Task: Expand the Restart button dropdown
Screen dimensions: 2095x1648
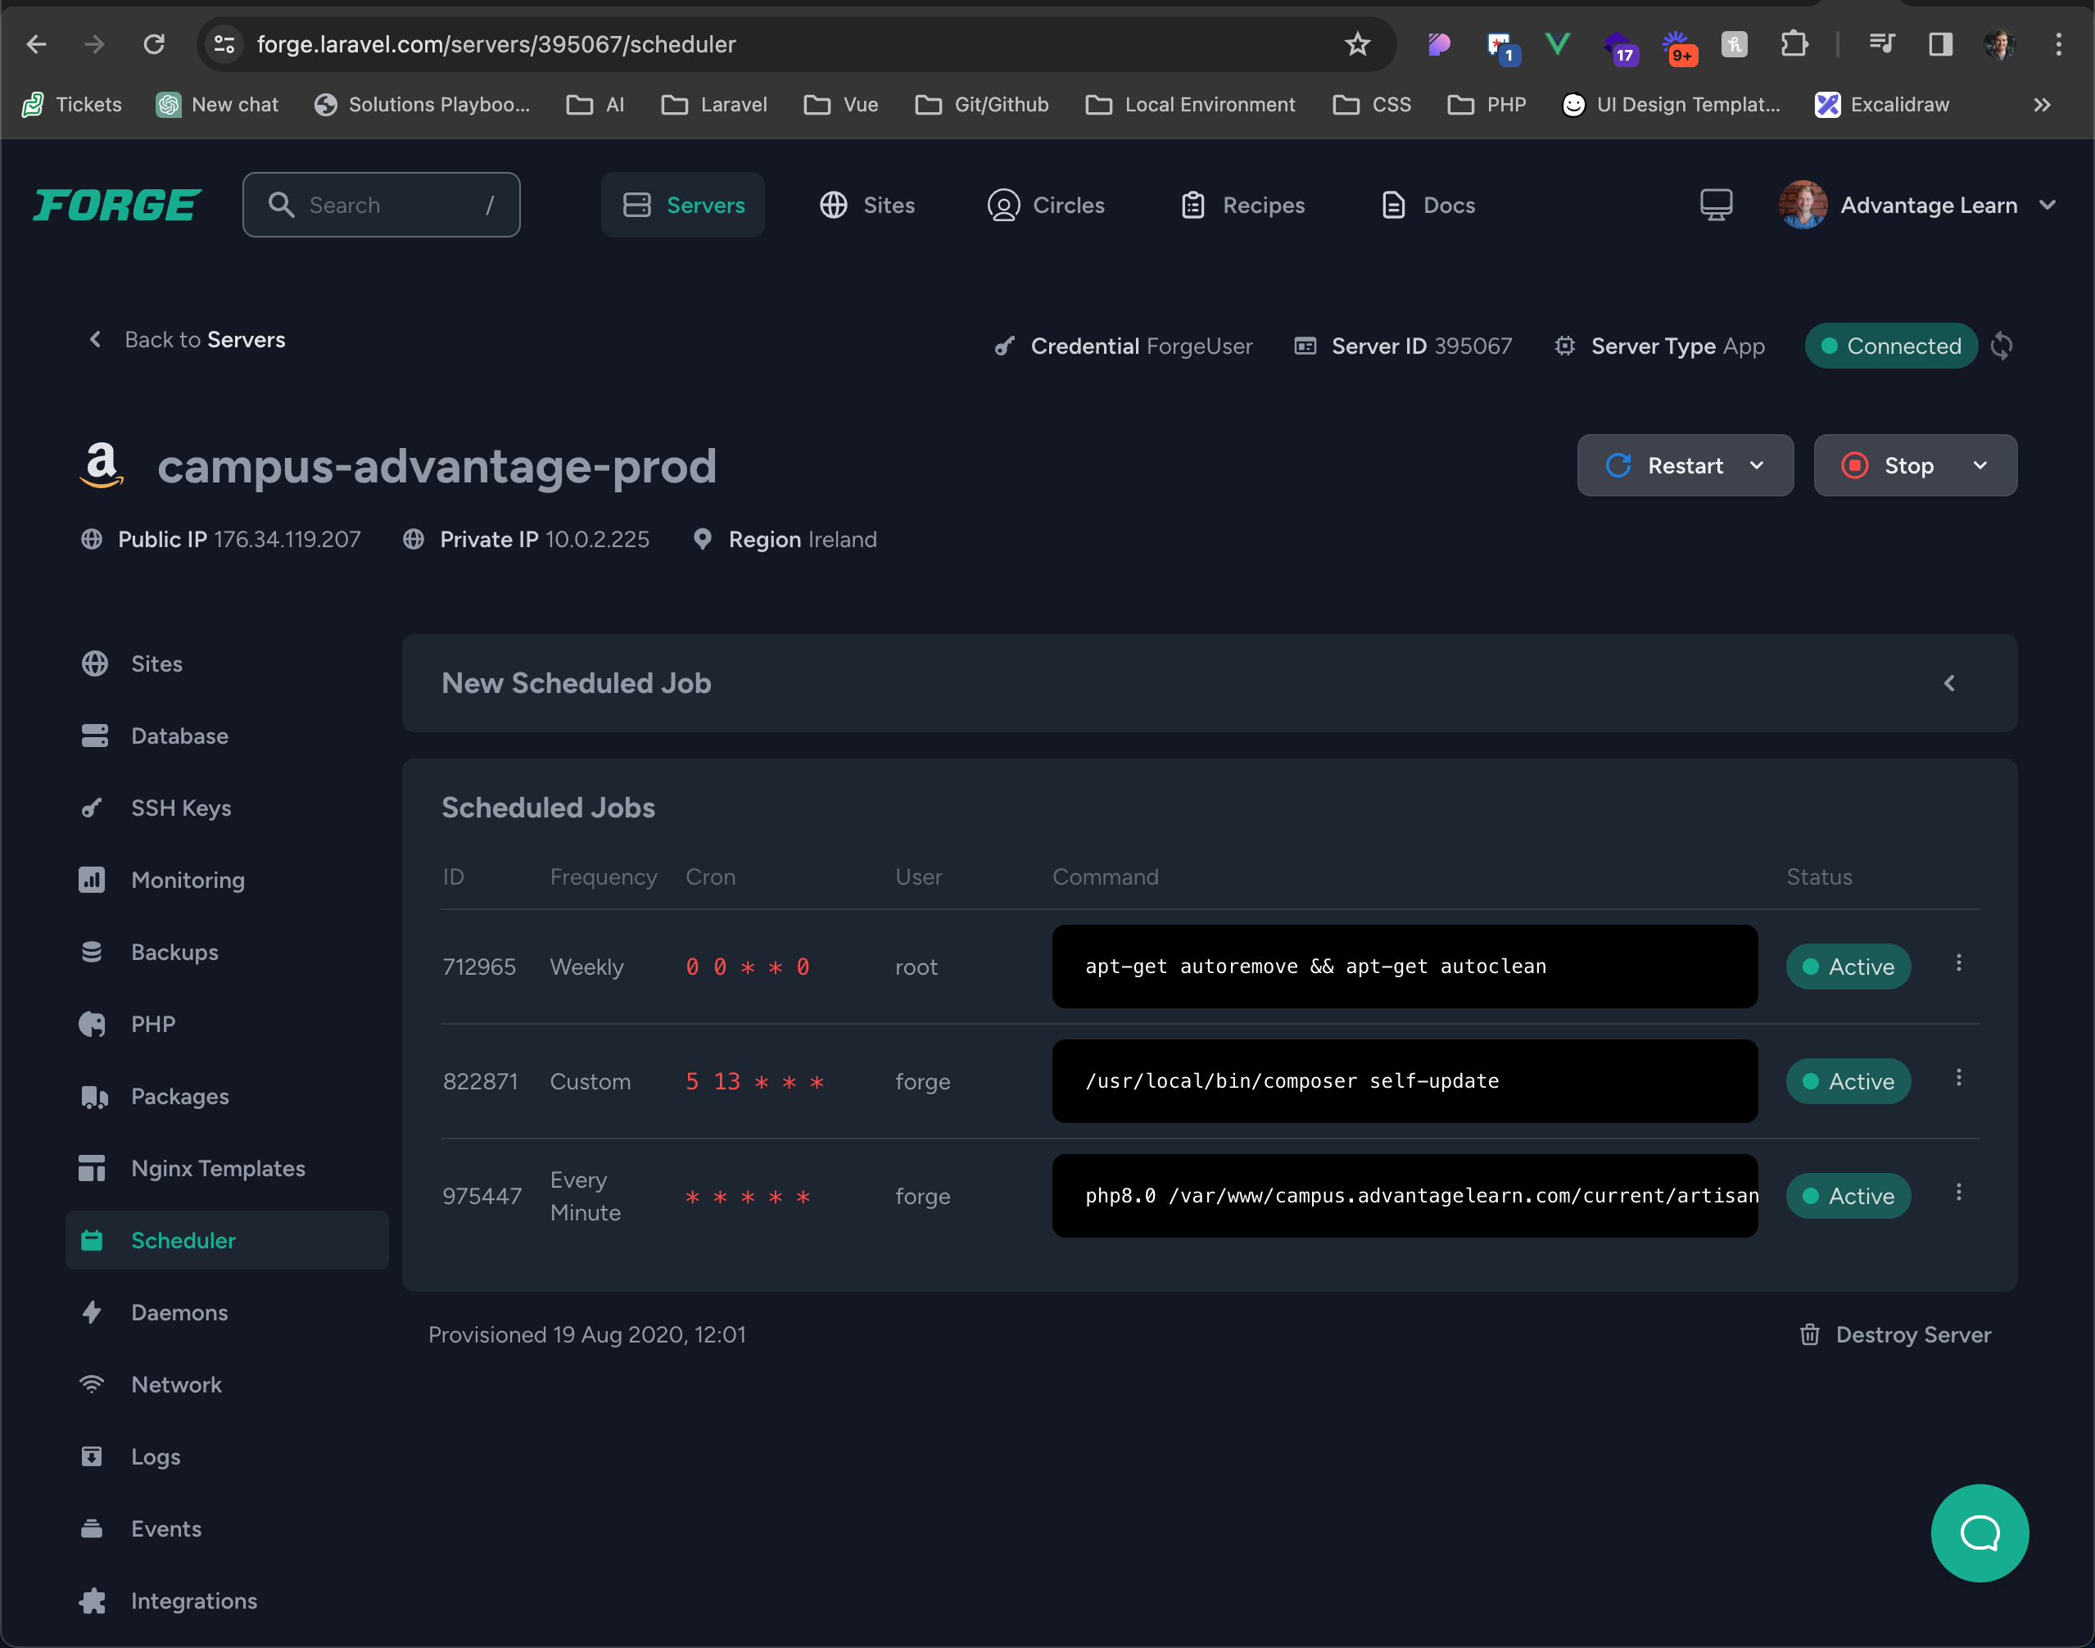Action: (1758, 465)
